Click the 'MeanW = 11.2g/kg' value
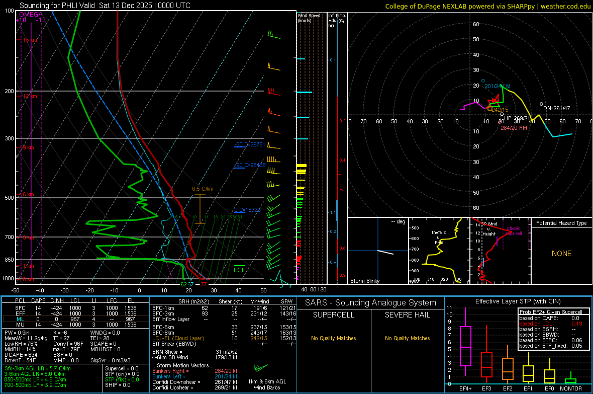The height and width of the screenshot is (394, 593). [26, 338]
